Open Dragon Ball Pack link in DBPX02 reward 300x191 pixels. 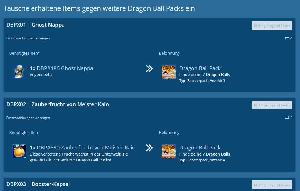[x=200, y=148]
